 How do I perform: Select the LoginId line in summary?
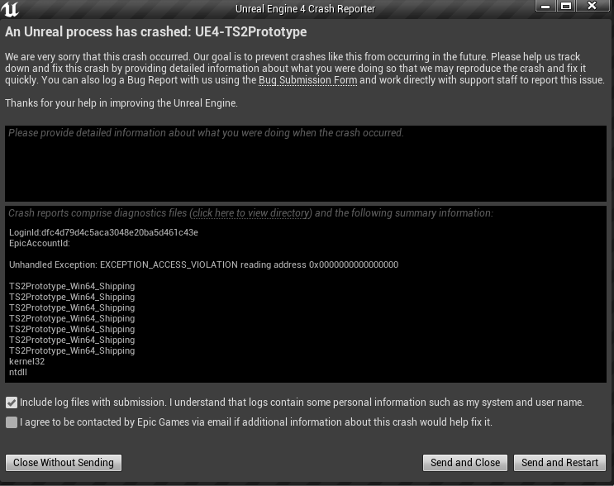pyautogui.click(x=103, y=232)
